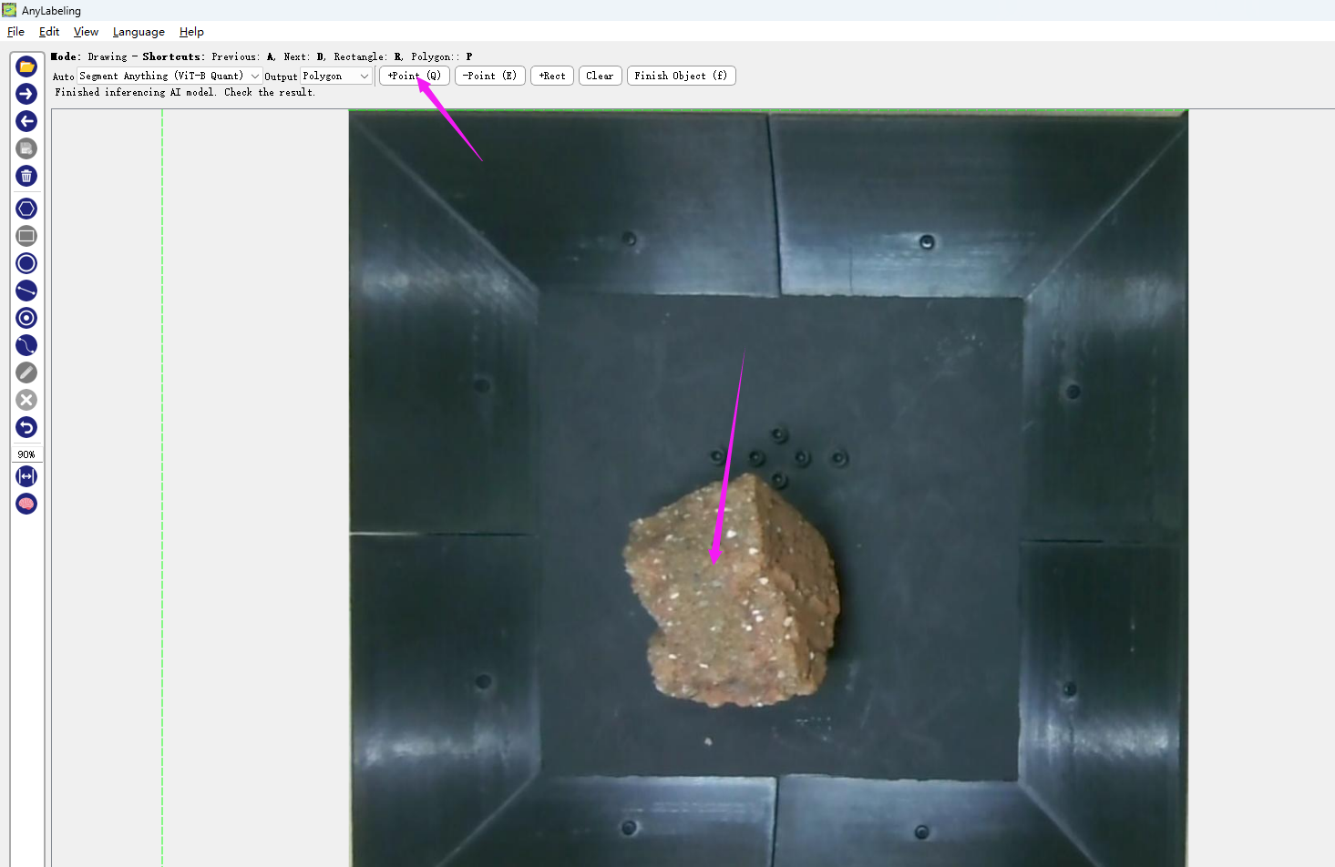Select the line strip tool
This screenshot has height=867, width=1335.
point(26,345)
